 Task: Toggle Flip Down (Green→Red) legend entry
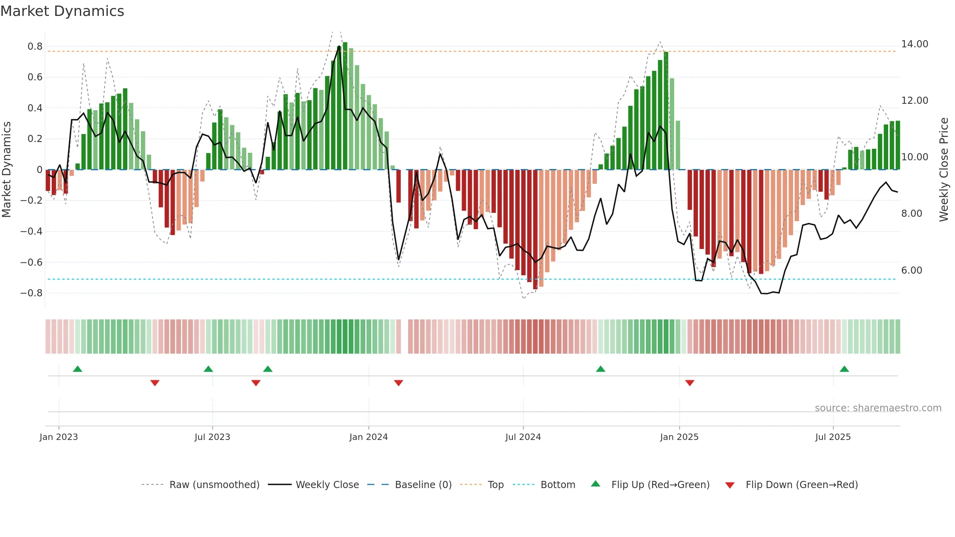791,484
